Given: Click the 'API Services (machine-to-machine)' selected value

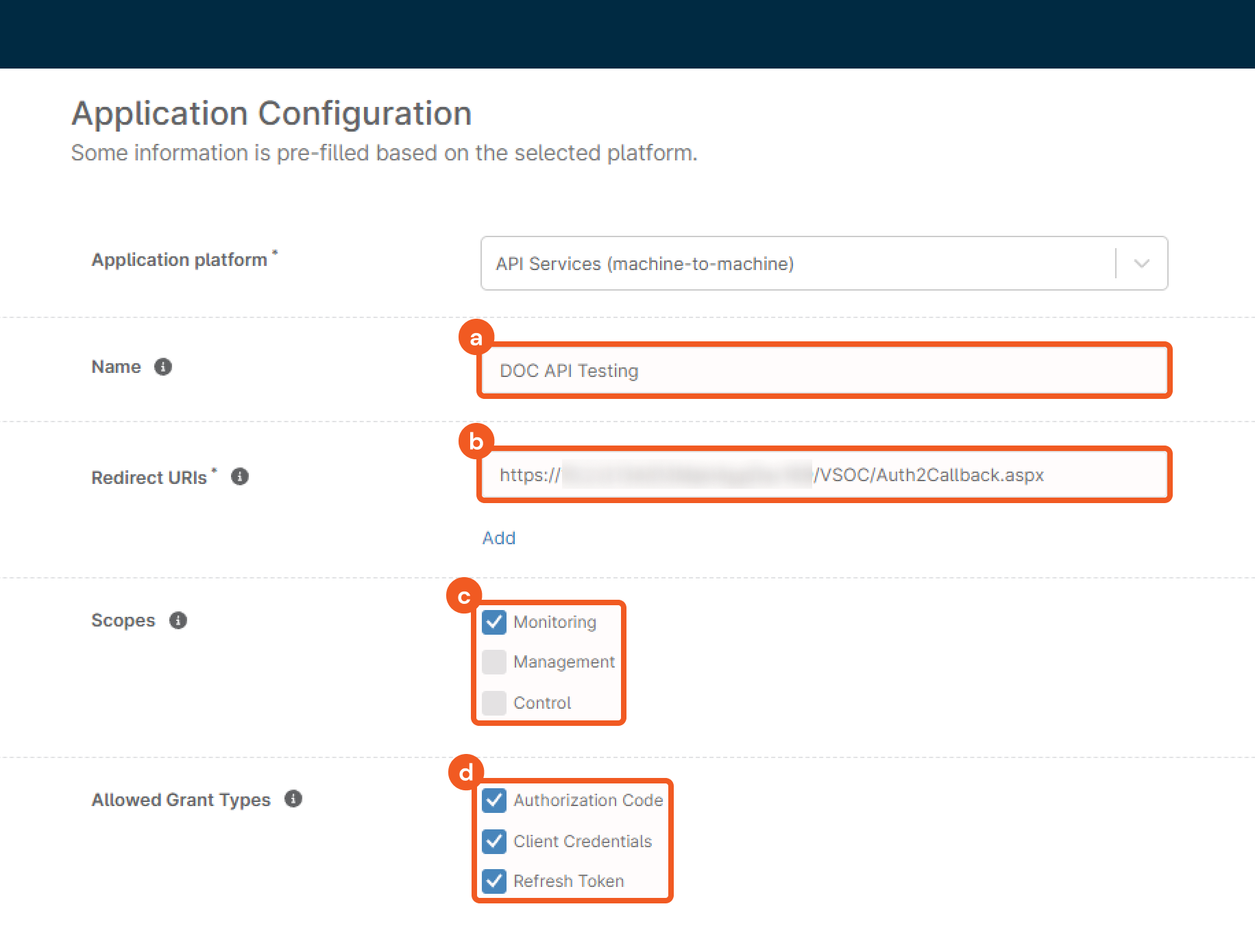Looking at the screenshot, I should pyautogui.click(x=644, y=264).
